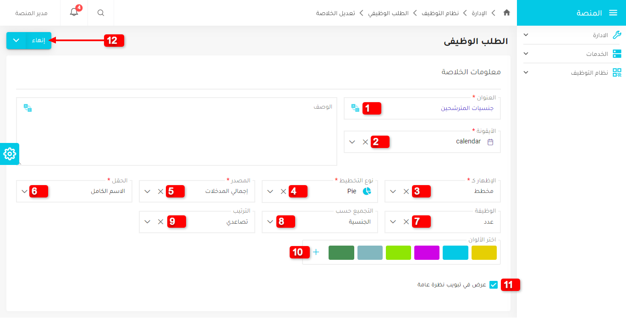Image resolution: width=626 pixels, height=318 pixels.
Task: Select the dark green color swatch
Action: click(x=341, y=252)
